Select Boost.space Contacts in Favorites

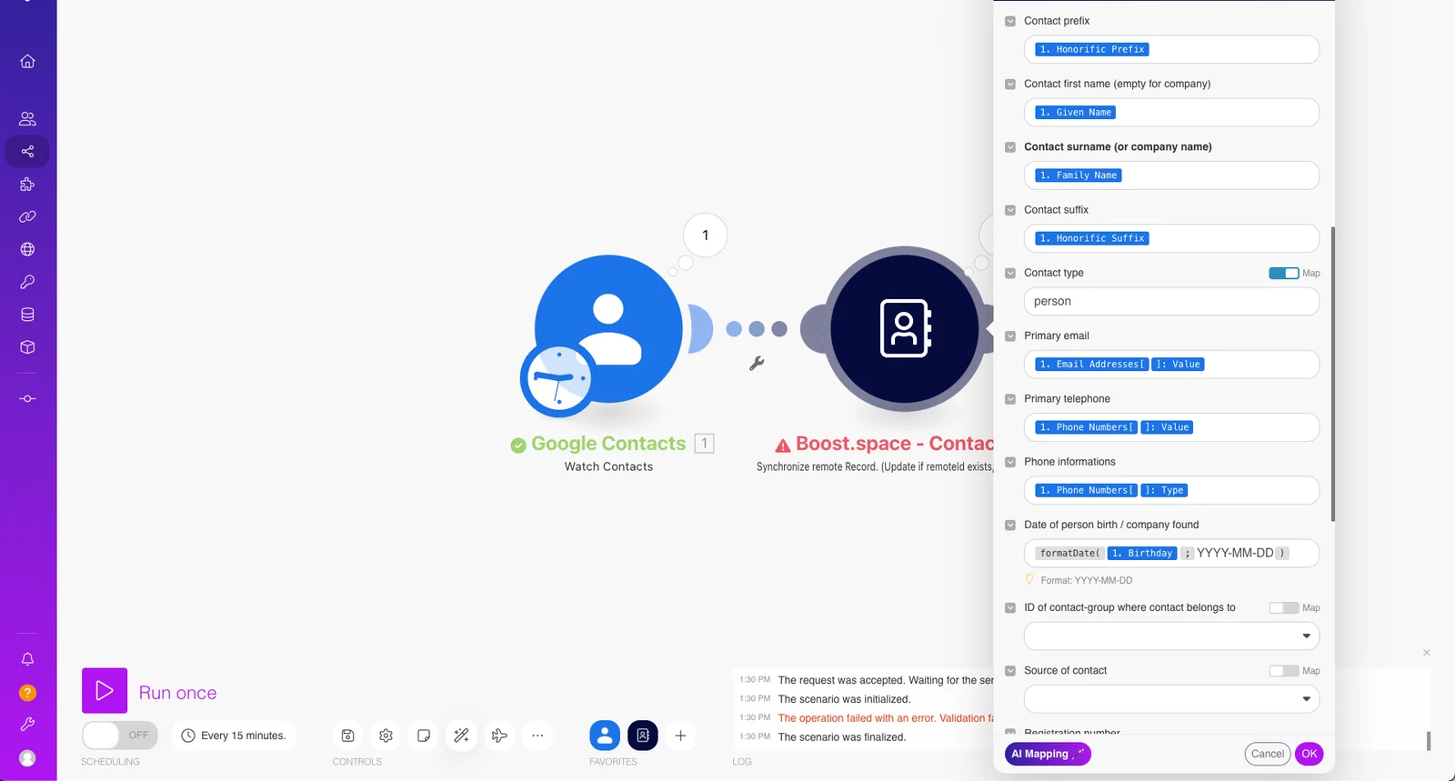pyautogui.click(x=643, y=736)
